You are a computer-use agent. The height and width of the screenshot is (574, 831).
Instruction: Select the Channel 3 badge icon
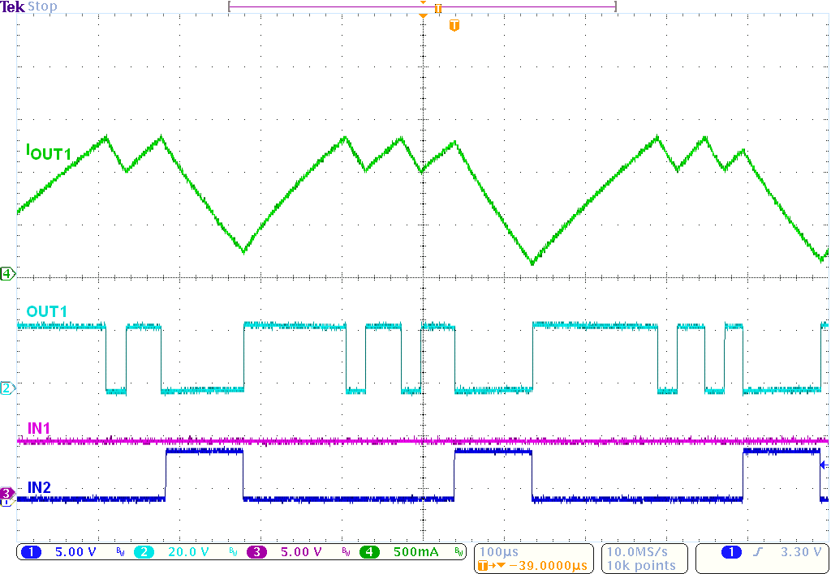pos(258,552)
